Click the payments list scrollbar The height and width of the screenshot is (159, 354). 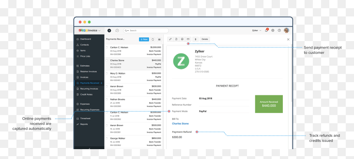[x=162, y=53]
